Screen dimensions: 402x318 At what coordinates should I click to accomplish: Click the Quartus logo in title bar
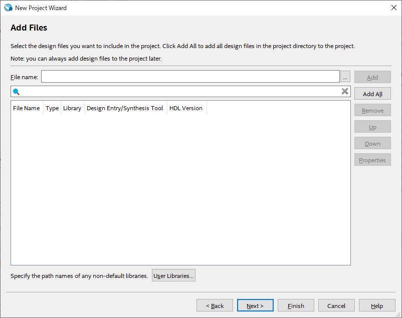coord(9,8)
